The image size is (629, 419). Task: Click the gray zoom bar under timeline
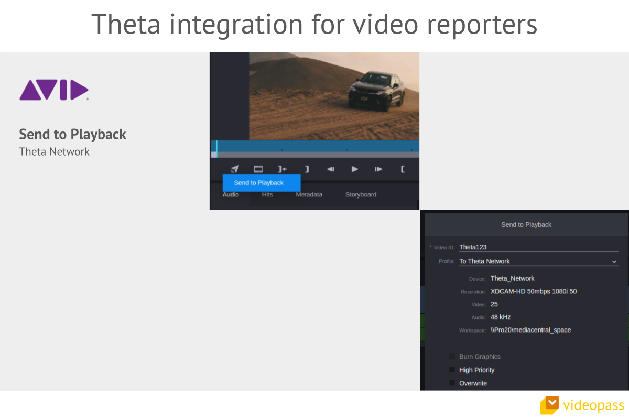click(x=315, y=155)
